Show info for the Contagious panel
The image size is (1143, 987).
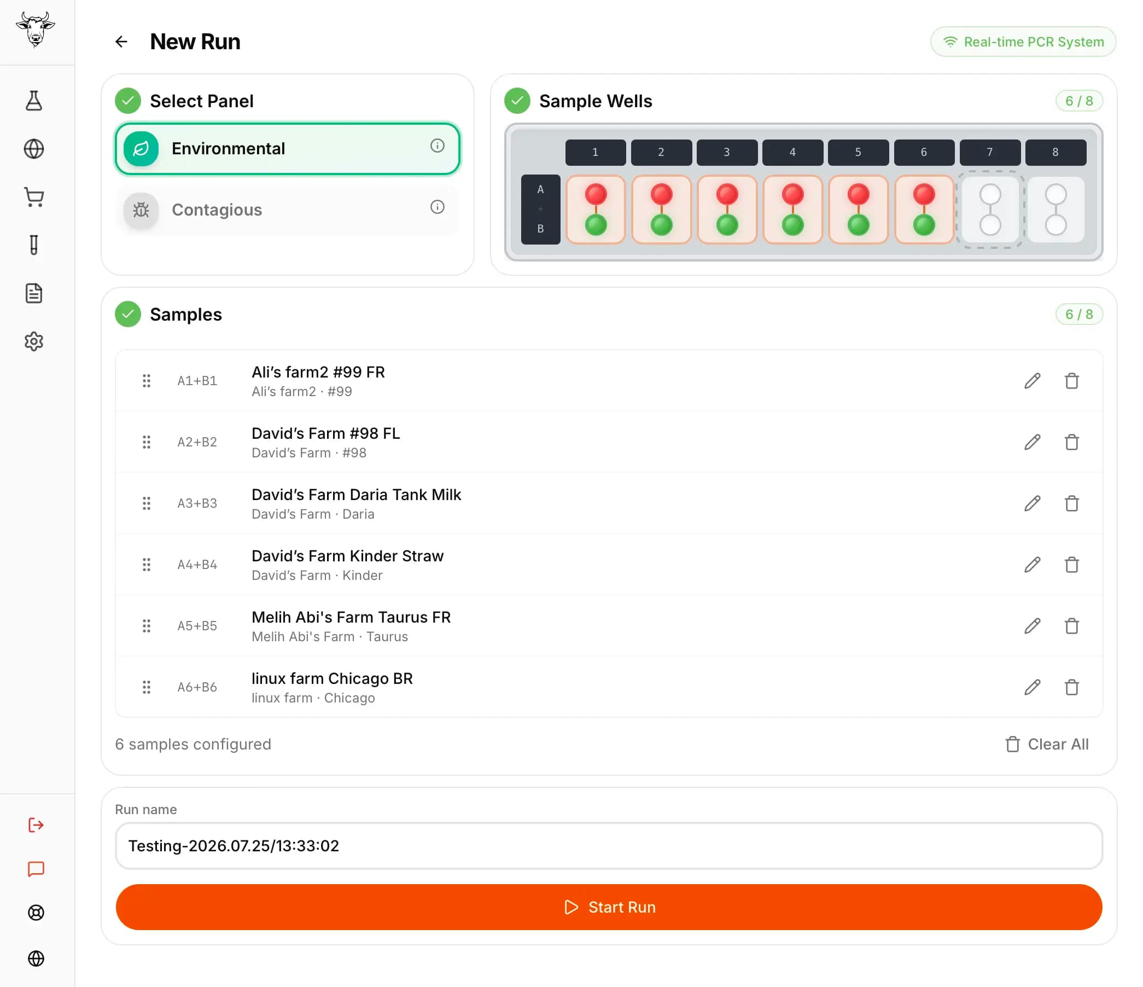coord(438,207)
